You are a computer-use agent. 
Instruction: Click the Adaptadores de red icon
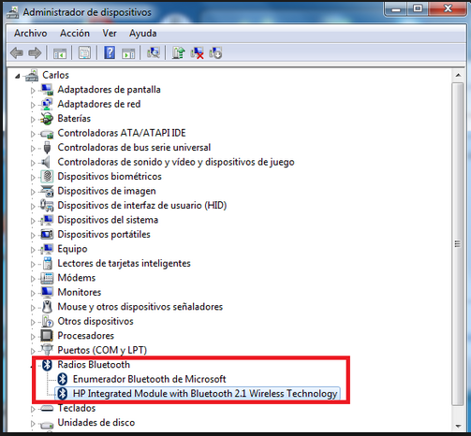(47, 104)
